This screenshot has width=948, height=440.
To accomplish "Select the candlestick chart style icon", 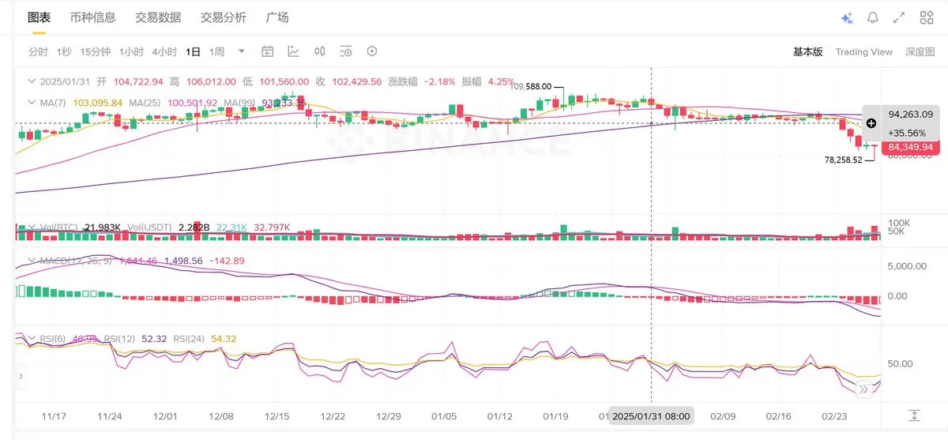I will pos(320,51).
